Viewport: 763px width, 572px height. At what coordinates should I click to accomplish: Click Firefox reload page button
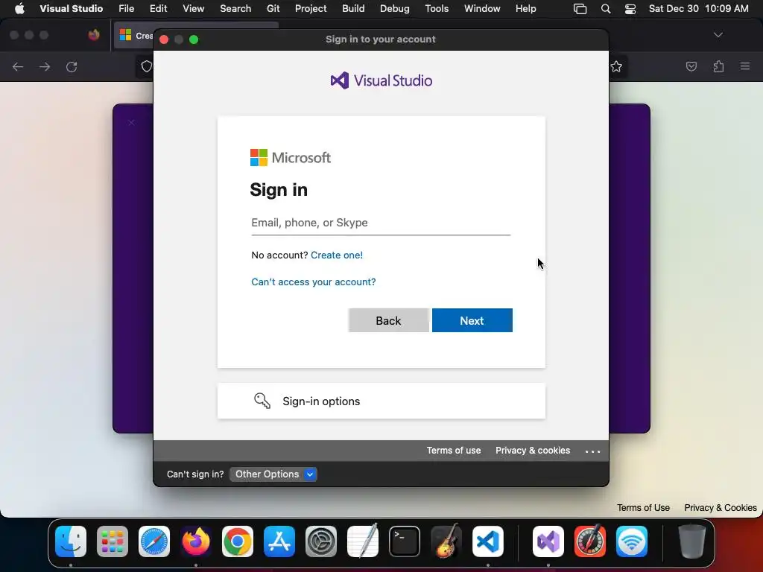tap(72, 66)
